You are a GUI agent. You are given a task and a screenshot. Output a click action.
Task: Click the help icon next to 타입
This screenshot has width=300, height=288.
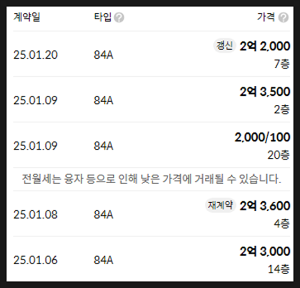(x=119, y=17)
